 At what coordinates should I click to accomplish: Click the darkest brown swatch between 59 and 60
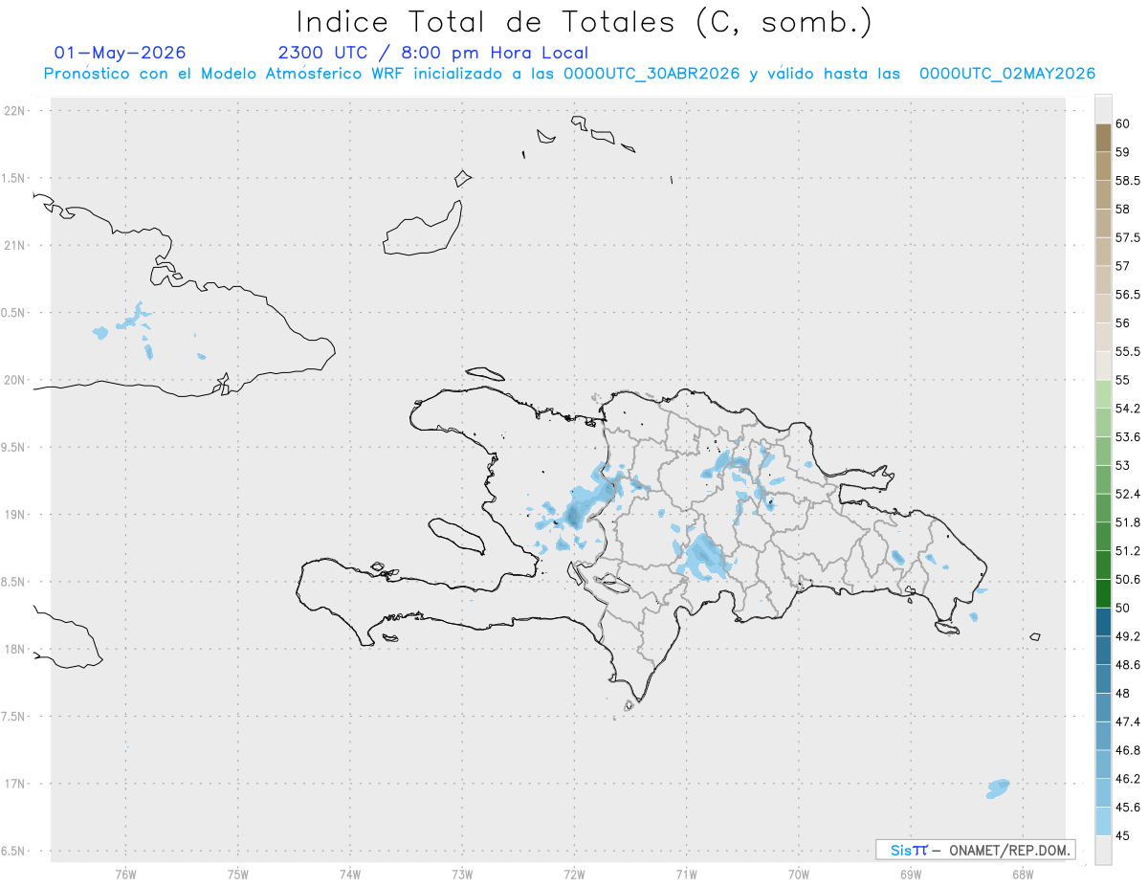(1103, 137)
